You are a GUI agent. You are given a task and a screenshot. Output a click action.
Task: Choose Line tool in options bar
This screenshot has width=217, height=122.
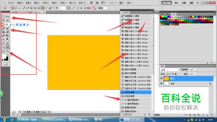point(47,8)
